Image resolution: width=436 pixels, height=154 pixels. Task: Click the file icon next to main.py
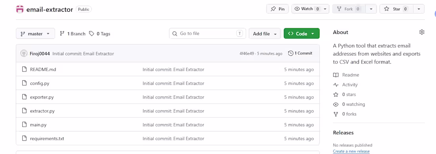tap(24, 125)
